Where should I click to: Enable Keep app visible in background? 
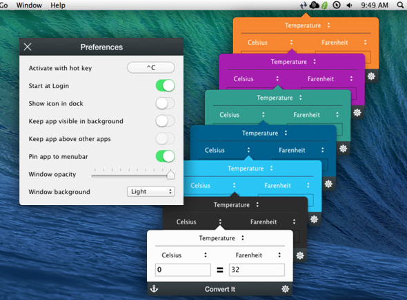tap(166, 121)
